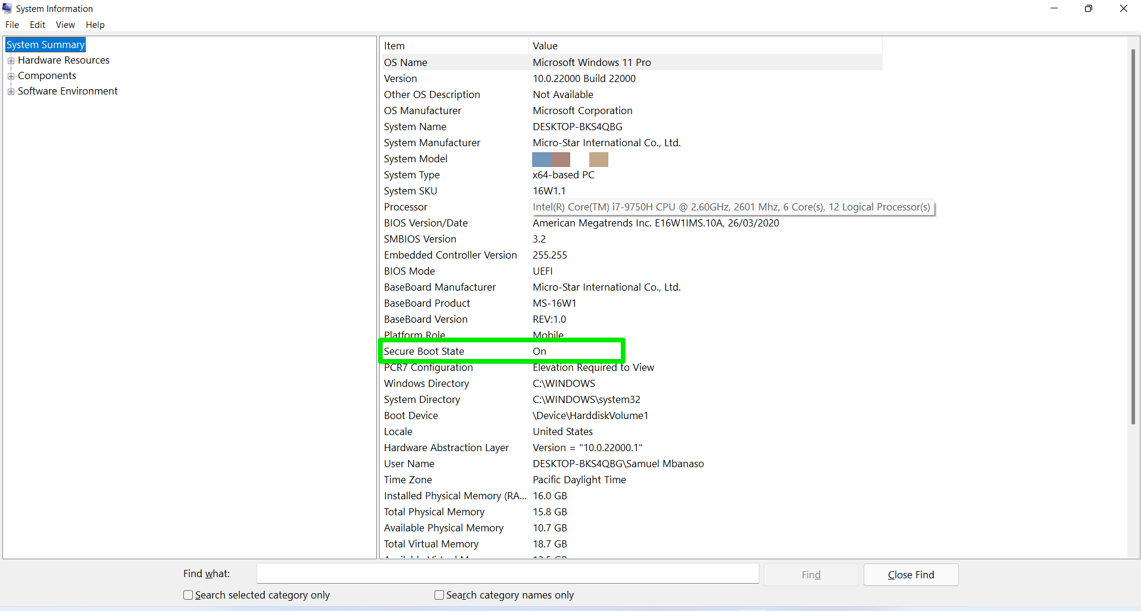
Task: Select the System Name row
Action: pos(632,127)
